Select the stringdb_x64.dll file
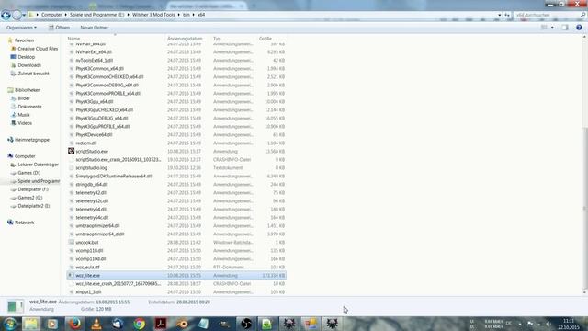588x331 pixels. point(92,184)
